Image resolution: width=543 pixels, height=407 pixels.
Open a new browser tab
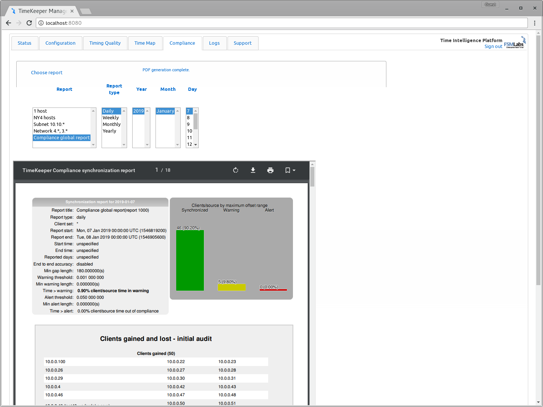(x=86, y=11)
